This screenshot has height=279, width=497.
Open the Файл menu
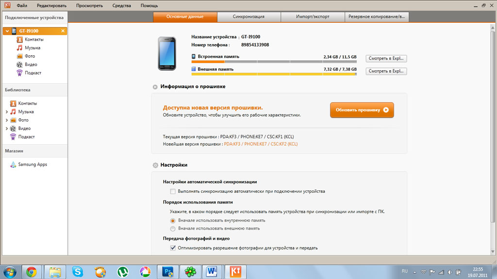click(22, 6)
